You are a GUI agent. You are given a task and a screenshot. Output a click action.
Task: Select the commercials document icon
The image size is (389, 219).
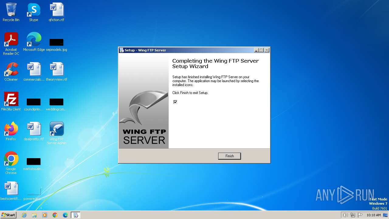tap(34, 72)
